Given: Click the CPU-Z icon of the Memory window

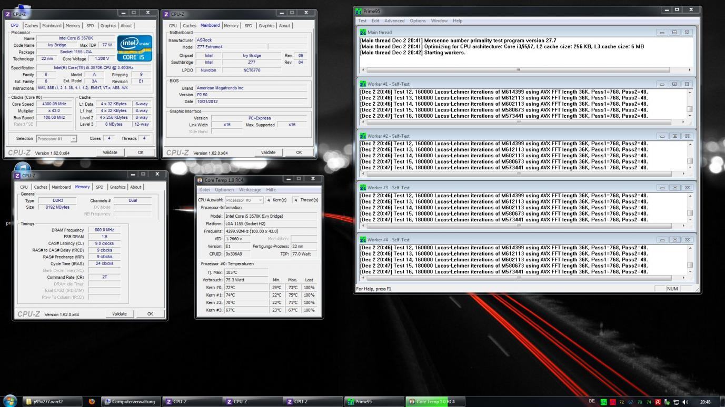Looking at the screenshot, I should [17, 175].
